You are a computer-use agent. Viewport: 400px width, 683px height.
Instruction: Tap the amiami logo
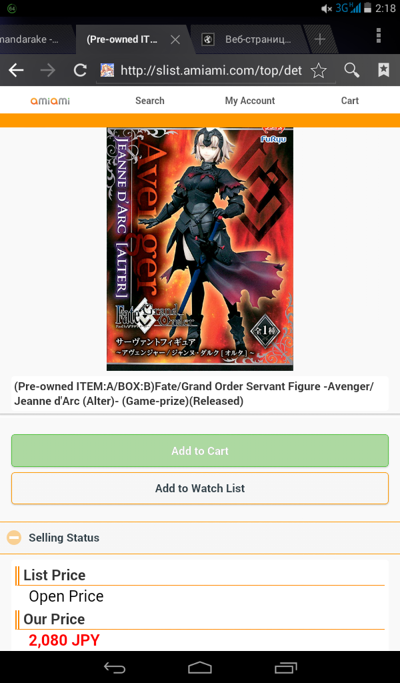click(50, 101)
